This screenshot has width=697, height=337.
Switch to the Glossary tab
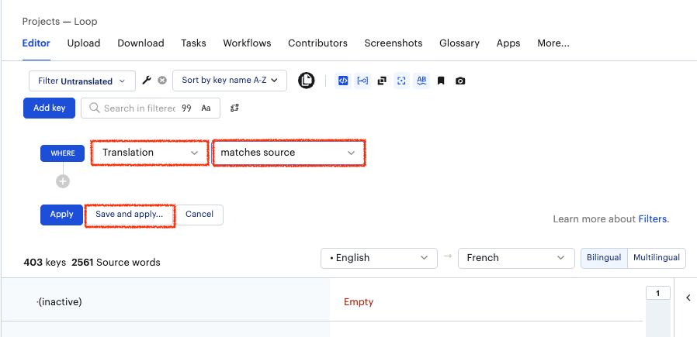[459, 43]
